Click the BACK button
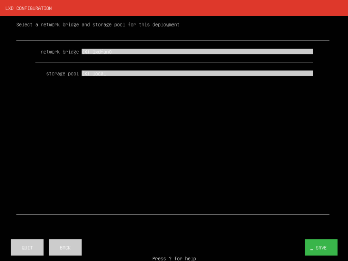This screenshot has height=261, width=348. [x=65, y=247]
